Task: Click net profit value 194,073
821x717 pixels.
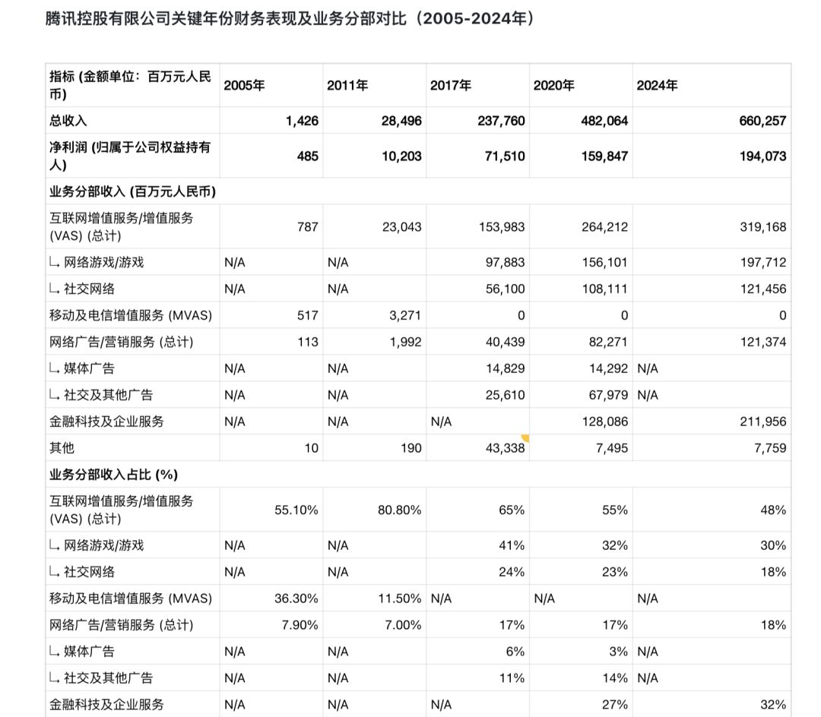Action: 762,156
